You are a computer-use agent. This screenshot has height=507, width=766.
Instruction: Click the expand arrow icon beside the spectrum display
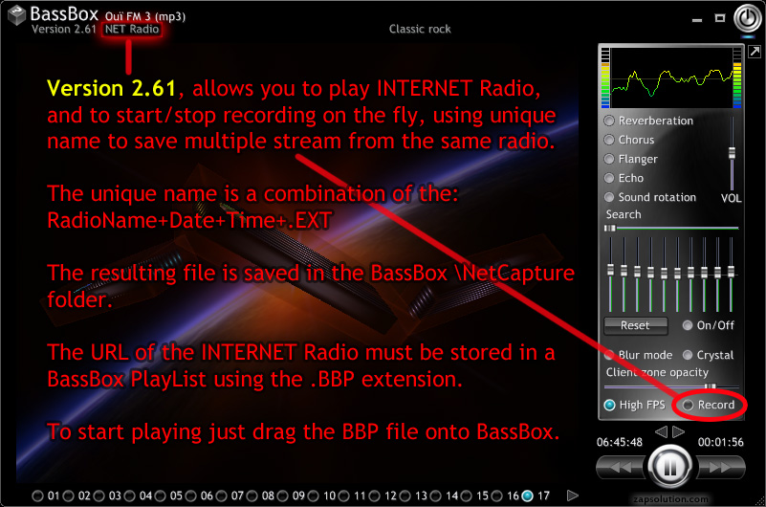(x=755, y=52)
